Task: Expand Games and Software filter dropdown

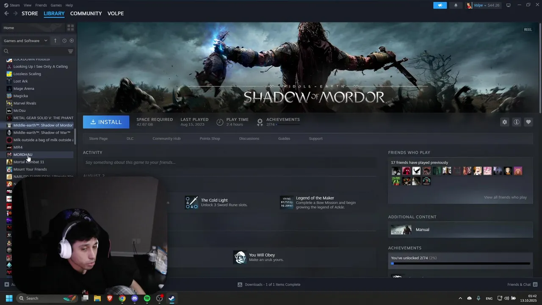Action: tap(25, 41)
